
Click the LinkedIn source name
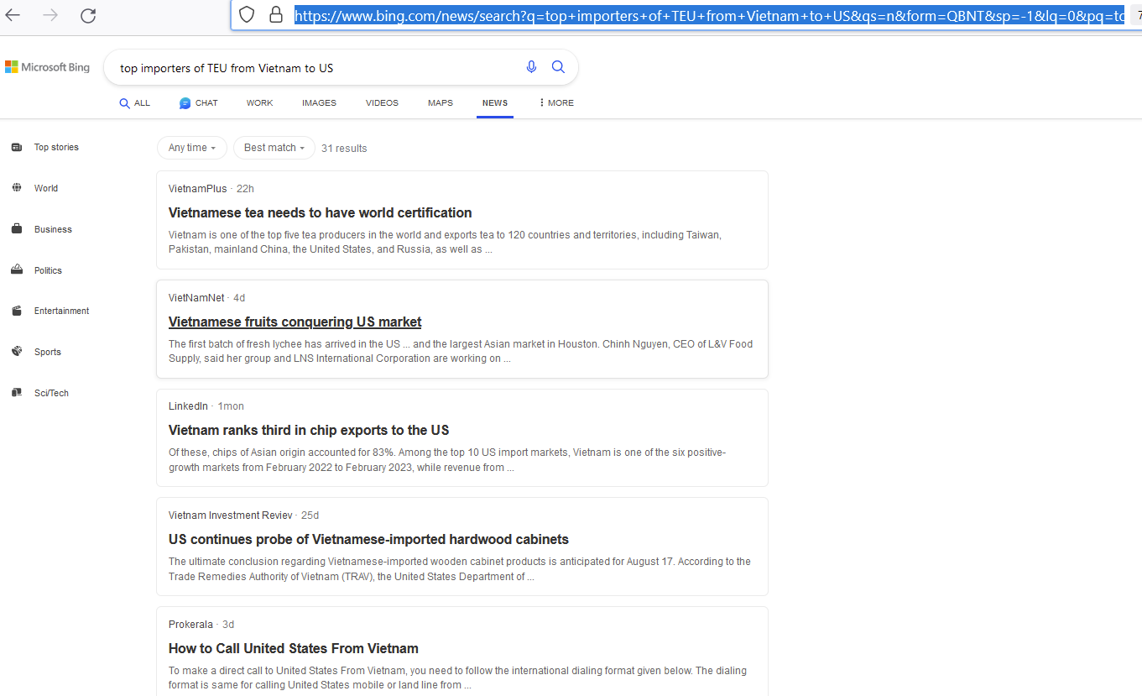188,406
